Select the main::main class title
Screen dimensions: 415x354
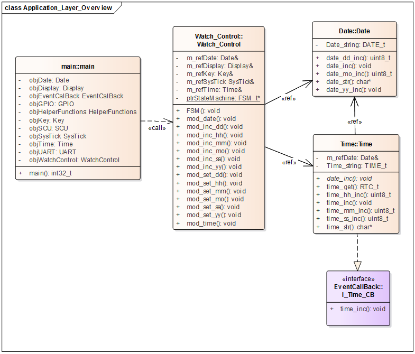(78, 67)
